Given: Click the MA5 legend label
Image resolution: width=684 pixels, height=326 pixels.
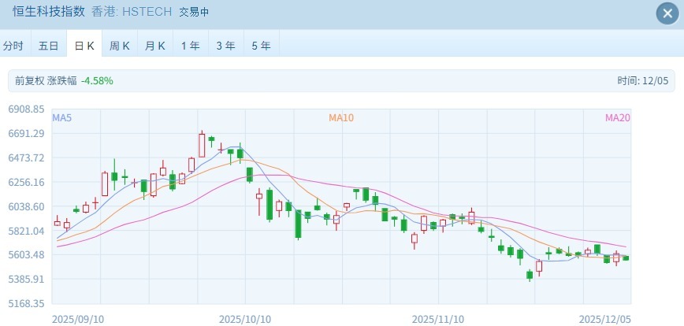Looking at the screenshot, I should click(x=62, y=117).
